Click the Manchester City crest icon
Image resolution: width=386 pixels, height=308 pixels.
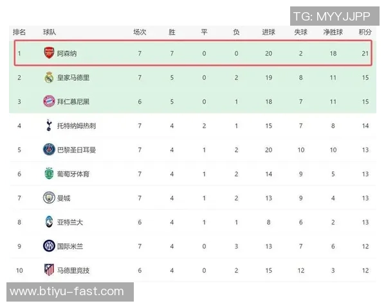tap(49, 197)
